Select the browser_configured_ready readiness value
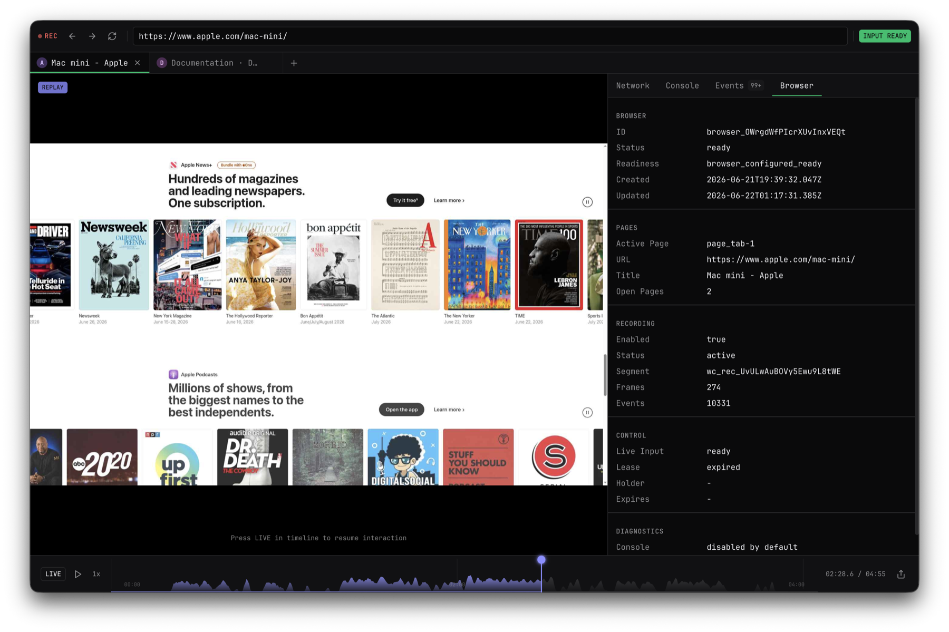949x632 pixels. [x=764, y=163]
